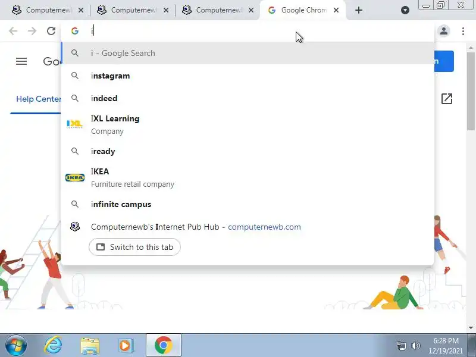Image resolution: width=476 pixels, height=357 pixels.
Task: Switch to the third Computernewb tab
Action: pyautogui.click(x=215, y=10)
